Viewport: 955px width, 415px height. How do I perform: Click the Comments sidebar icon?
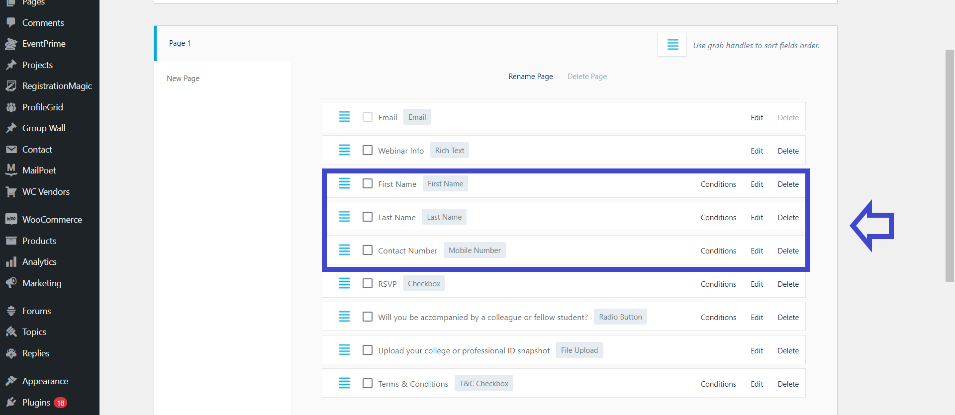point(11,22)
